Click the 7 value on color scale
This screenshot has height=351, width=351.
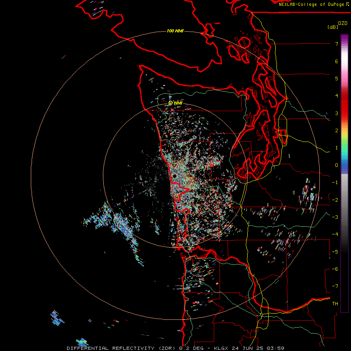point(337,44)
